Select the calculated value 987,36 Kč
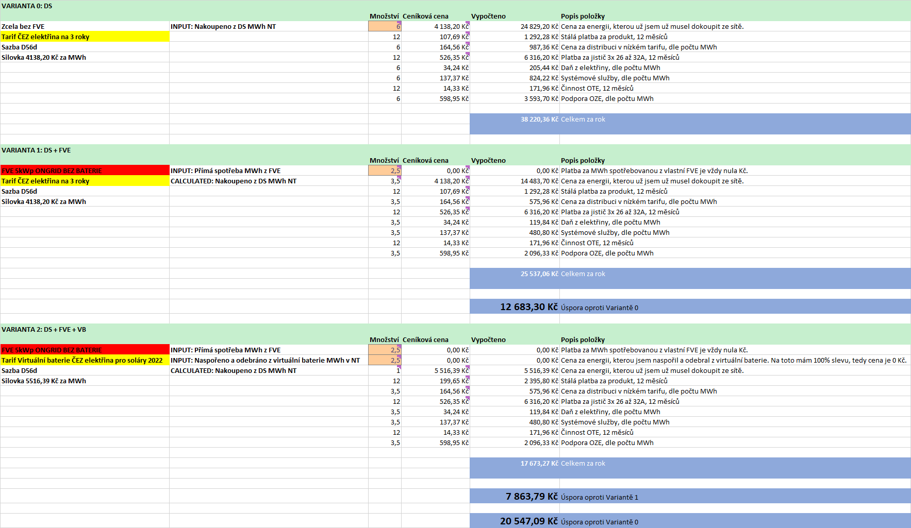 tap(515, 47)
